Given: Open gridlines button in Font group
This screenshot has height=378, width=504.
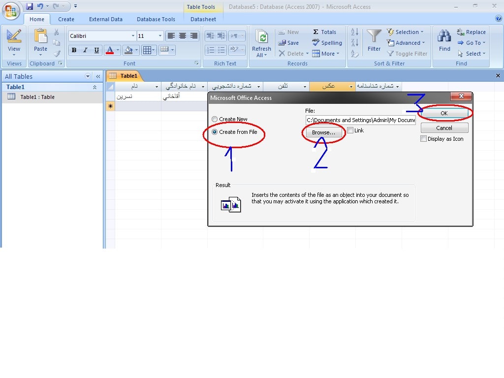Looking at the screenshot, I should (149, 50).
